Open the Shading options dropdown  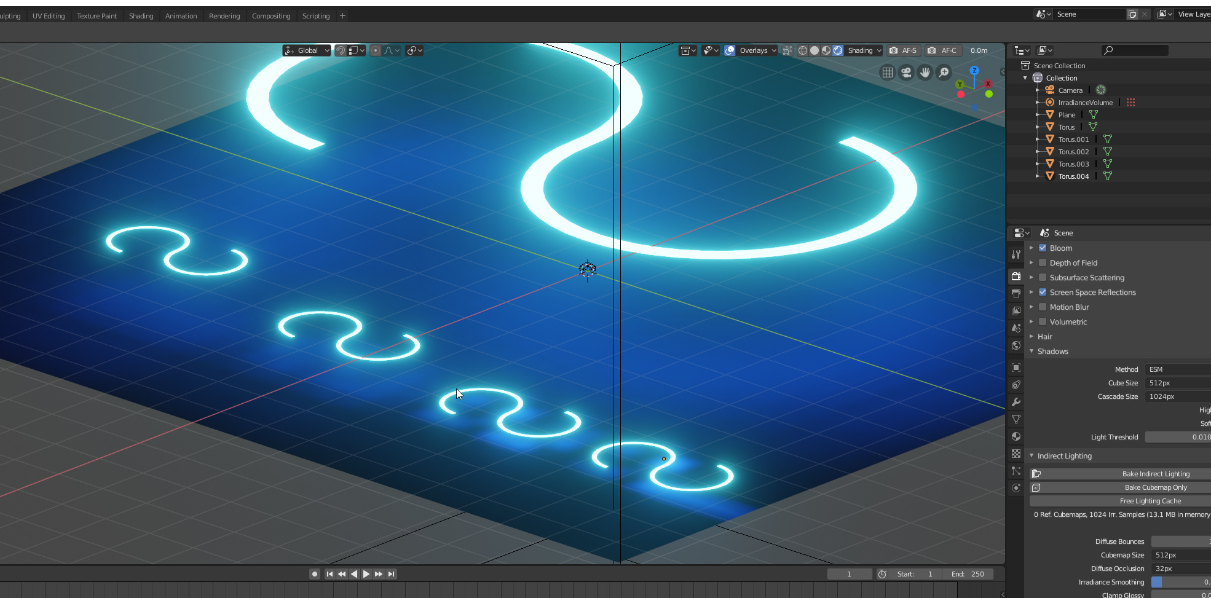(864, 50)
